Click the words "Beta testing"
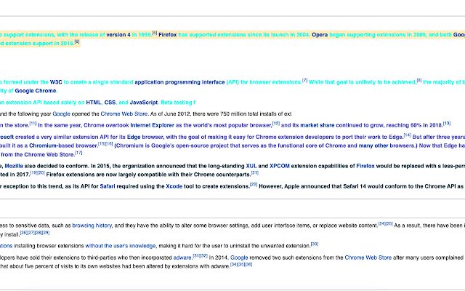Viewport: 465px width, 291px height. coord(176,103)
